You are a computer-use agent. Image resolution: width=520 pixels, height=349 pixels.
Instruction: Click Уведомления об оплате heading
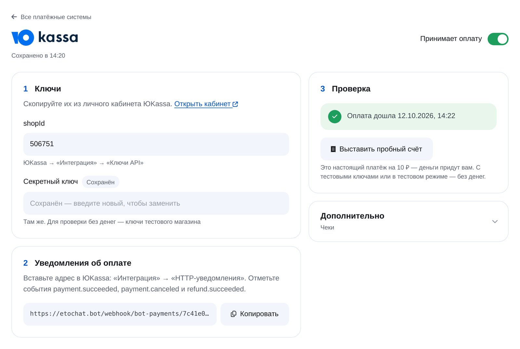click(83, 263)
